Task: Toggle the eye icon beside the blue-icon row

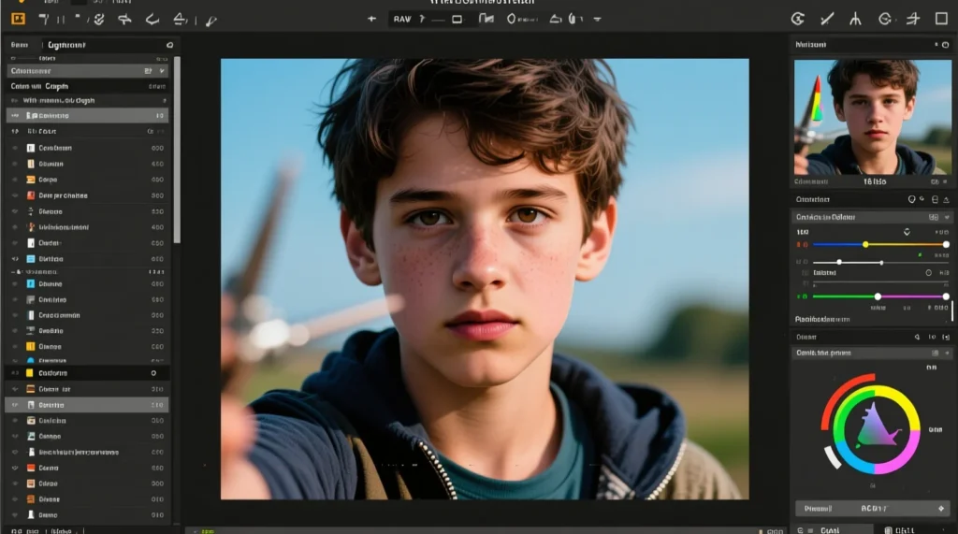Action: [15, 259]
